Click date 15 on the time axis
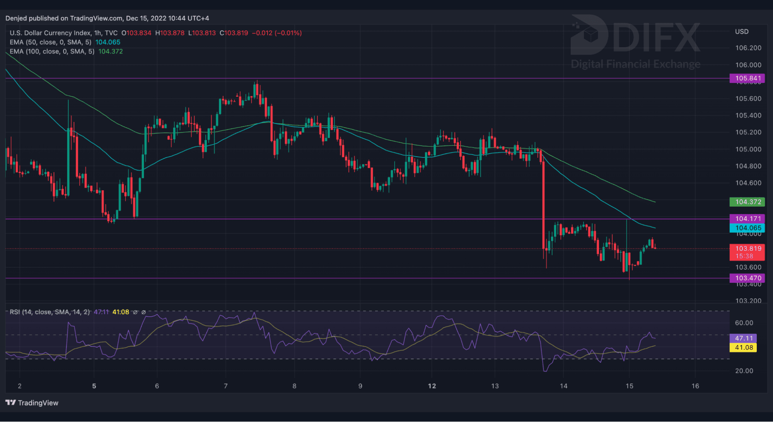 pos(630,386)
